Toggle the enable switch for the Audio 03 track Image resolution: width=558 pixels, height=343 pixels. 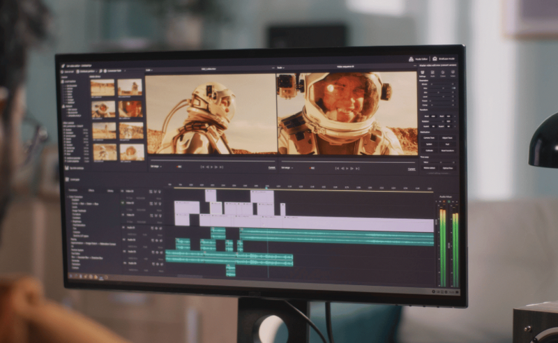pos(124,252)
